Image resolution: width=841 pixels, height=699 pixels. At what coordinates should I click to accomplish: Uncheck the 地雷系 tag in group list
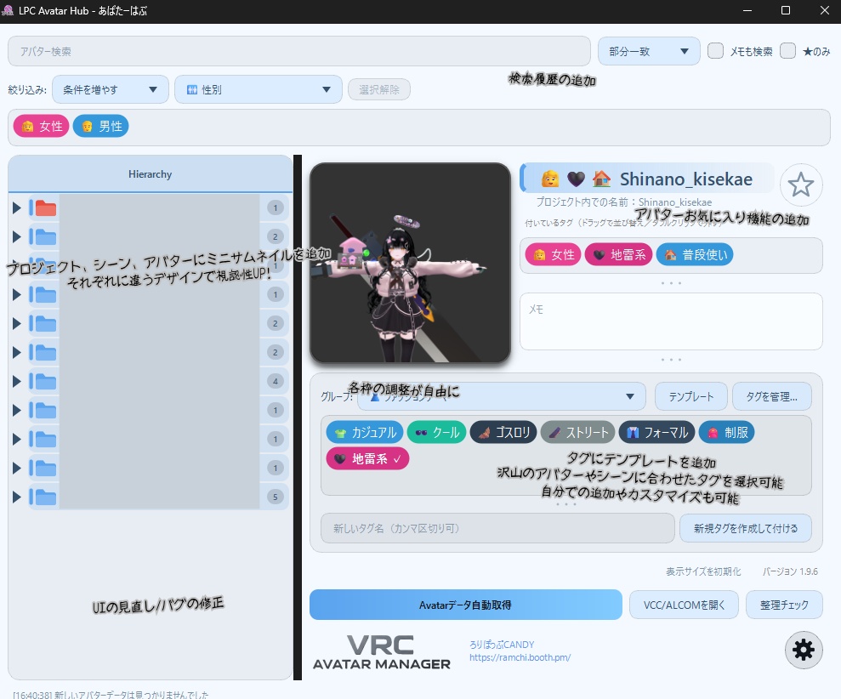367,458
